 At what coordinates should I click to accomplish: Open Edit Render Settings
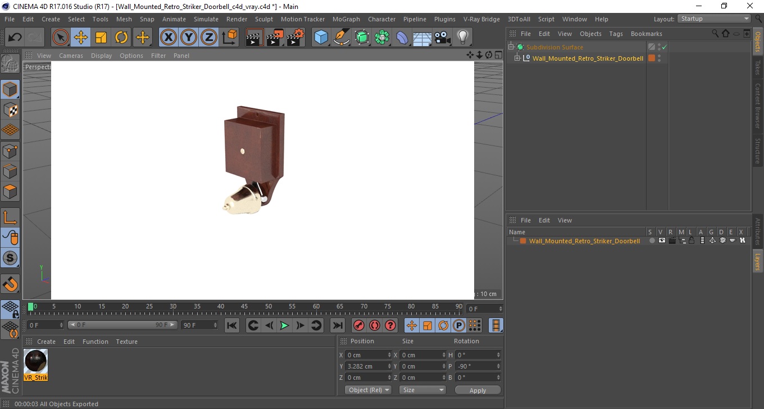point(295,38)
